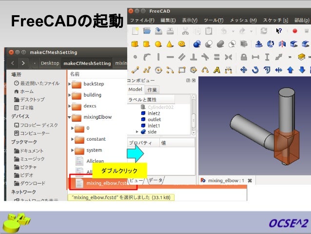Viewport: 311px width, 234px height.
Task: Apply the vertical distance constraint icon
Action: click(x=267, y=57)
